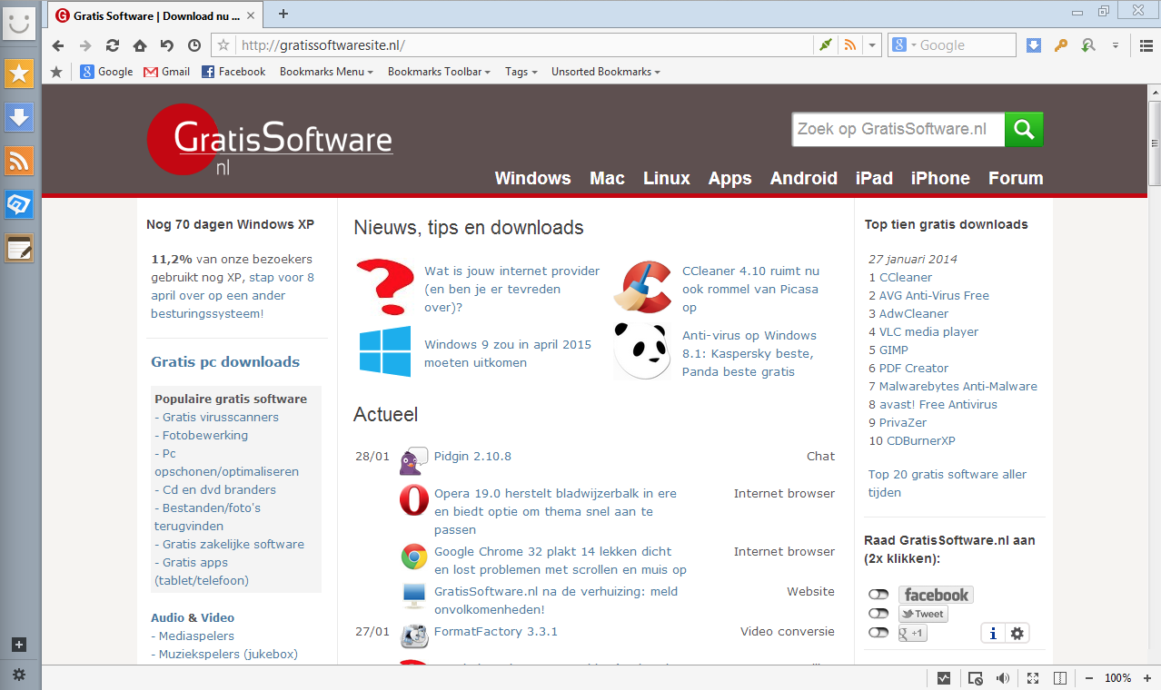This screenshot has width=1161, height=690.
Task: Open the search engine selector dropdown
Action: (x=905, y=45)
